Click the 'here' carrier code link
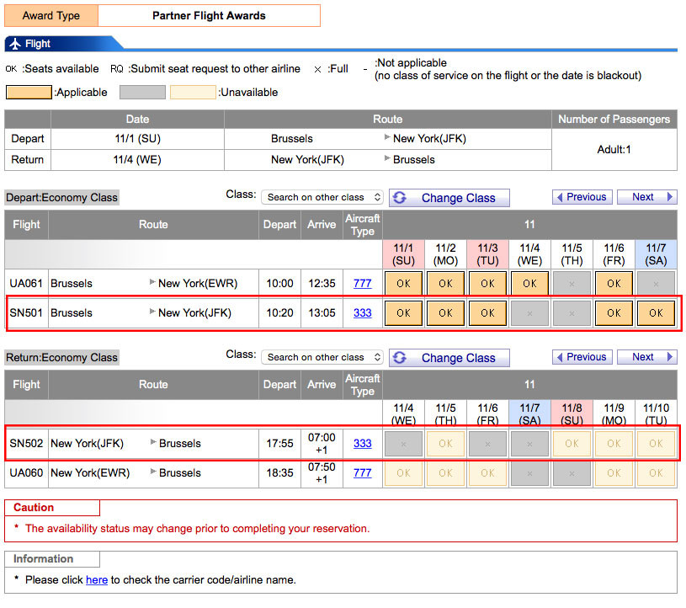Screen dimensions: 686x608 [97, 580]
